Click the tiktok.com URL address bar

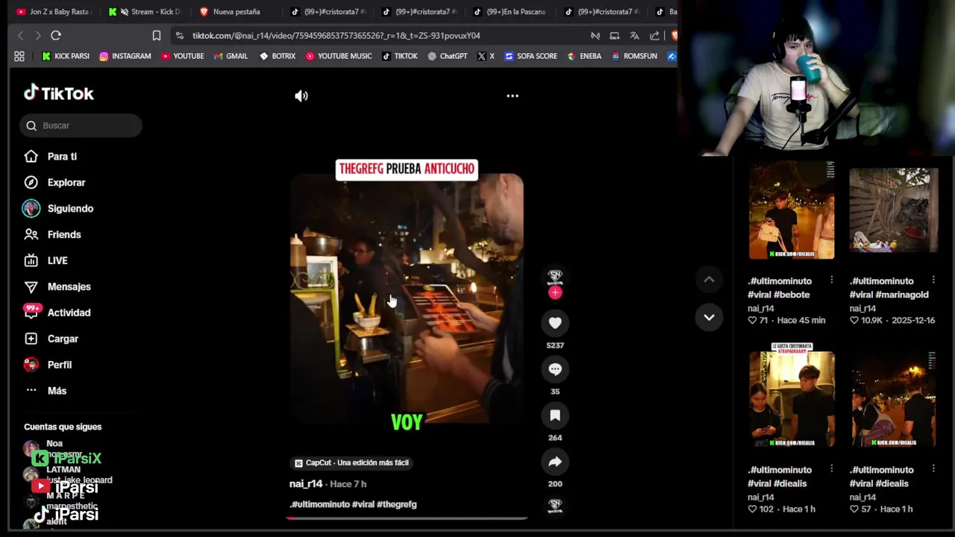point(336,35)
